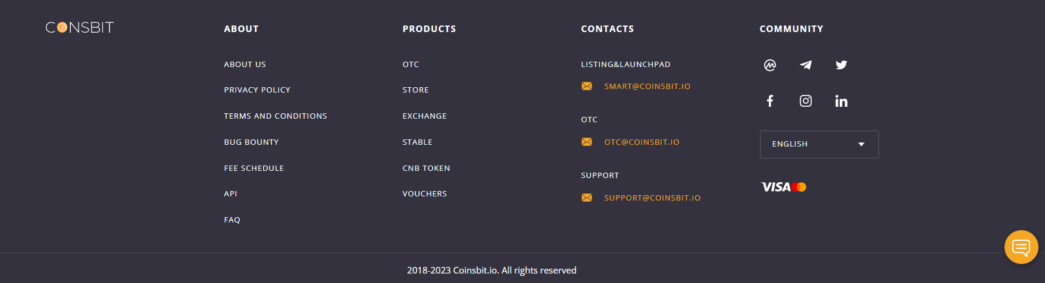Open the Facebook icon
The image size is (1045, 283).
pos(770,101)
